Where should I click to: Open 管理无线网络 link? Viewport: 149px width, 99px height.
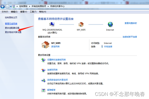point(11,24)
